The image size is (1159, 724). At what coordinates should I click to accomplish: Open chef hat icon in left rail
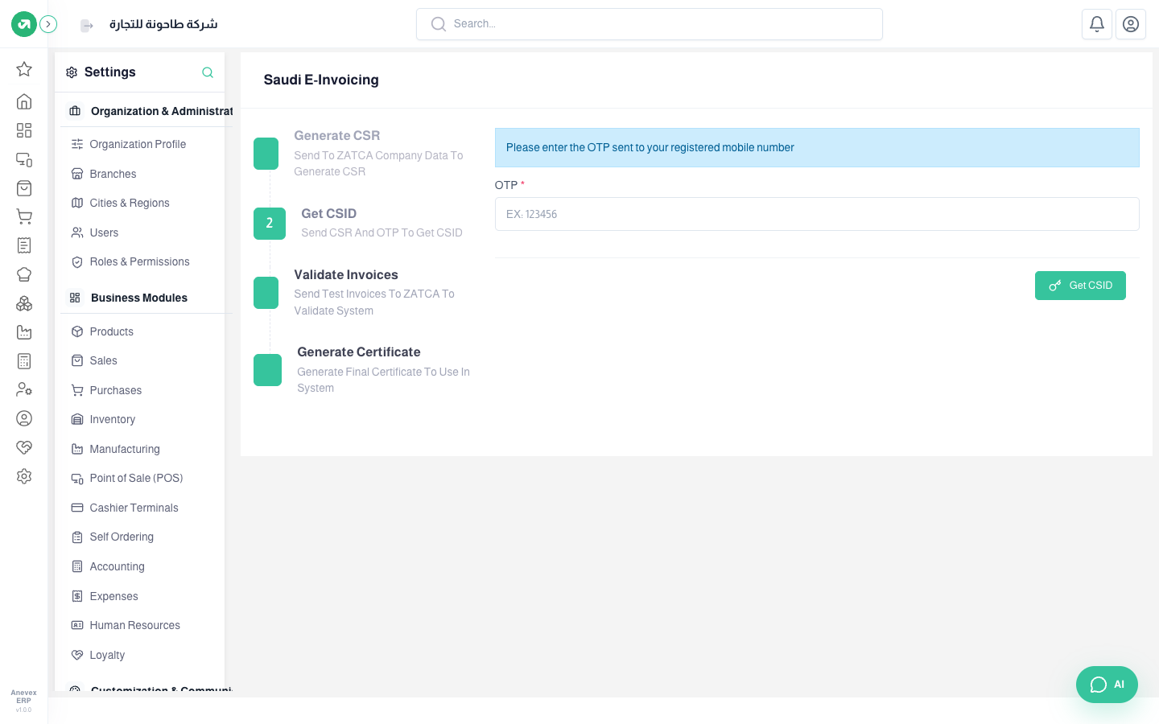point(24,274)
